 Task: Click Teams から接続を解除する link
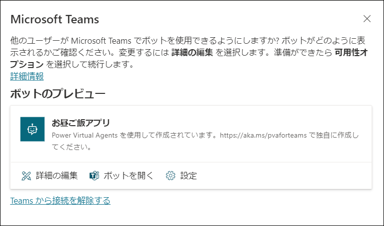click(x=60, y=201)
